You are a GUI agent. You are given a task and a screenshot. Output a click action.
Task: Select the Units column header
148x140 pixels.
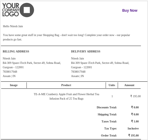pyautogui.click(x=112, y=85)
